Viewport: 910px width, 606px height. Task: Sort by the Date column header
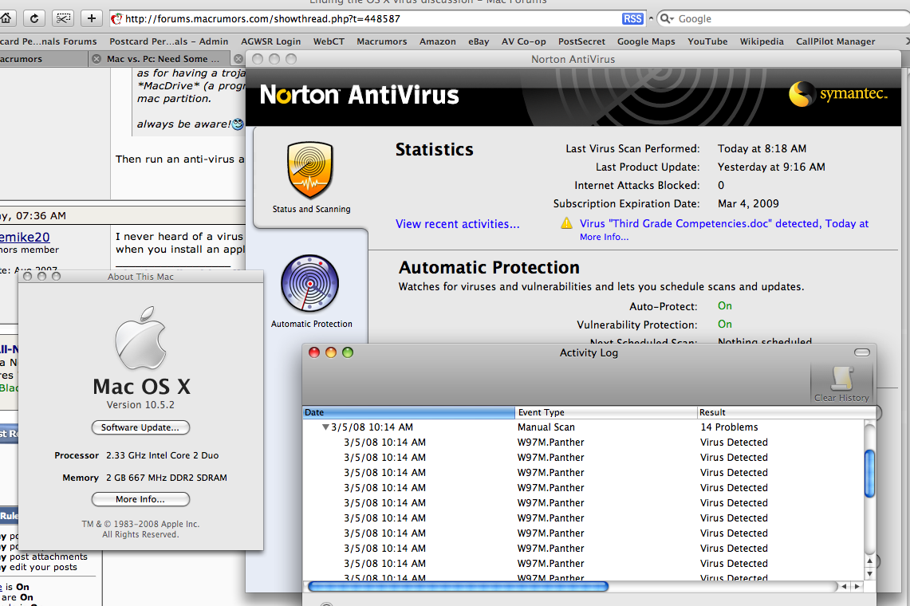pos(408,412)
